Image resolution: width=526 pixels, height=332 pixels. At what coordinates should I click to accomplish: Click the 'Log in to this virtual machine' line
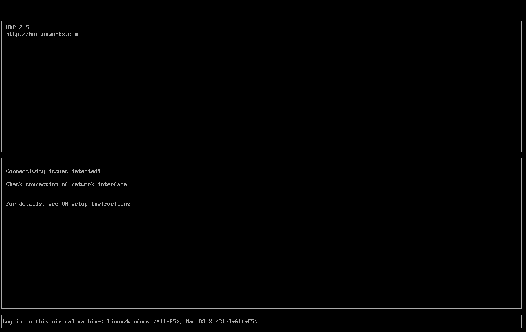130,322
